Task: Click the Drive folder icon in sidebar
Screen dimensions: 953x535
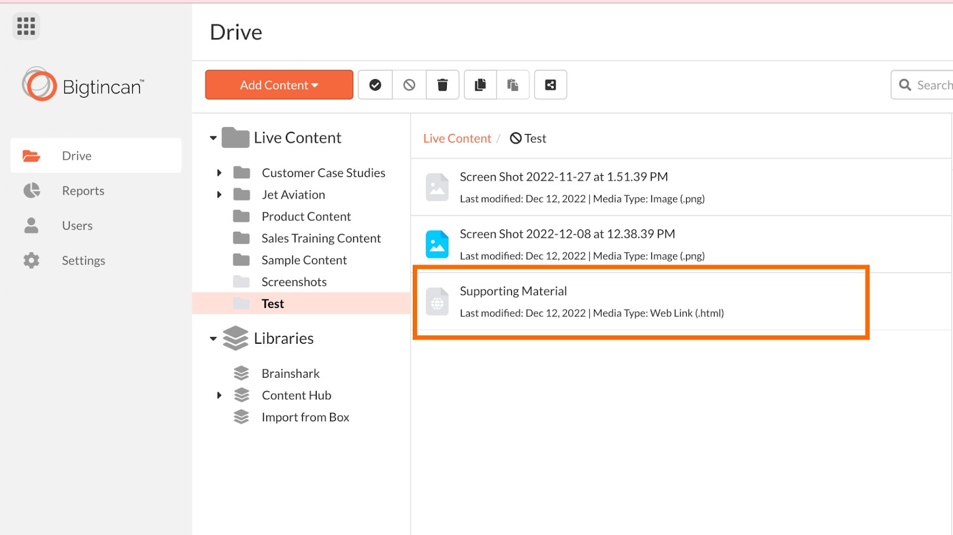Action: tap(31, 156)
